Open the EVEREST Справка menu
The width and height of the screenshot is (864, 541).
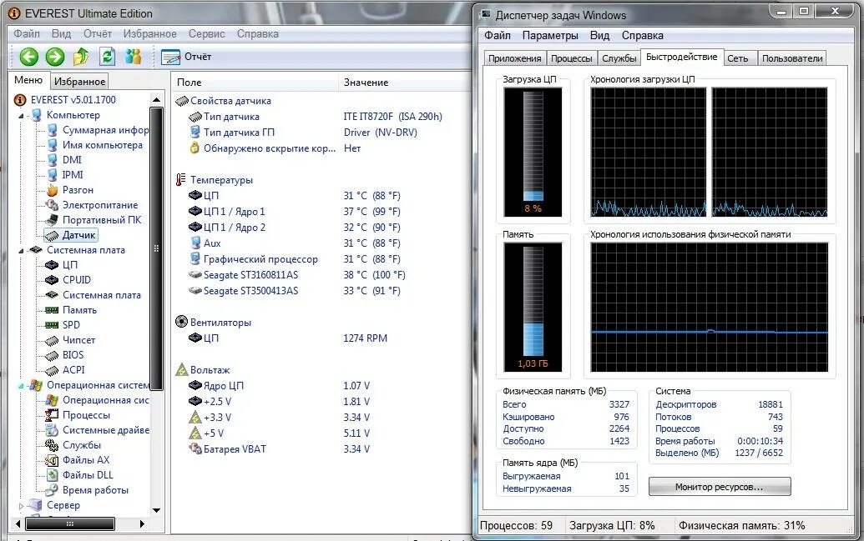(x=257, y=33)
